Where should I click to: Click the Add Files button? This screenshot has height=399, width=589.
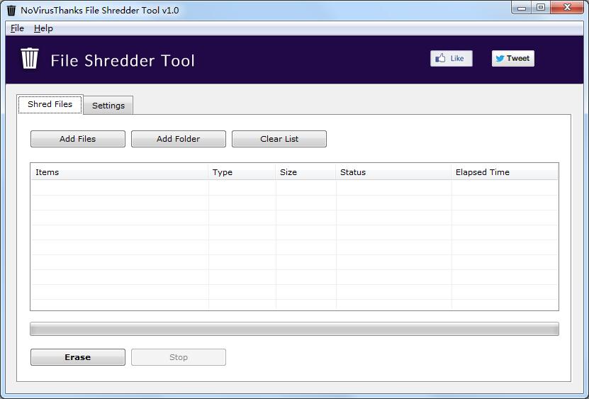click(77, 139)
